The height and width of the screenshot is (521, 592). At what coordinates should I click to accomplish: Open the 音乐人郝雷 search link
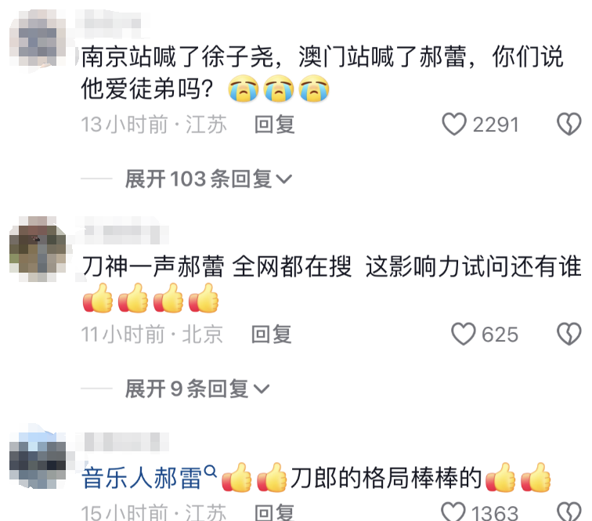point(142,479)
